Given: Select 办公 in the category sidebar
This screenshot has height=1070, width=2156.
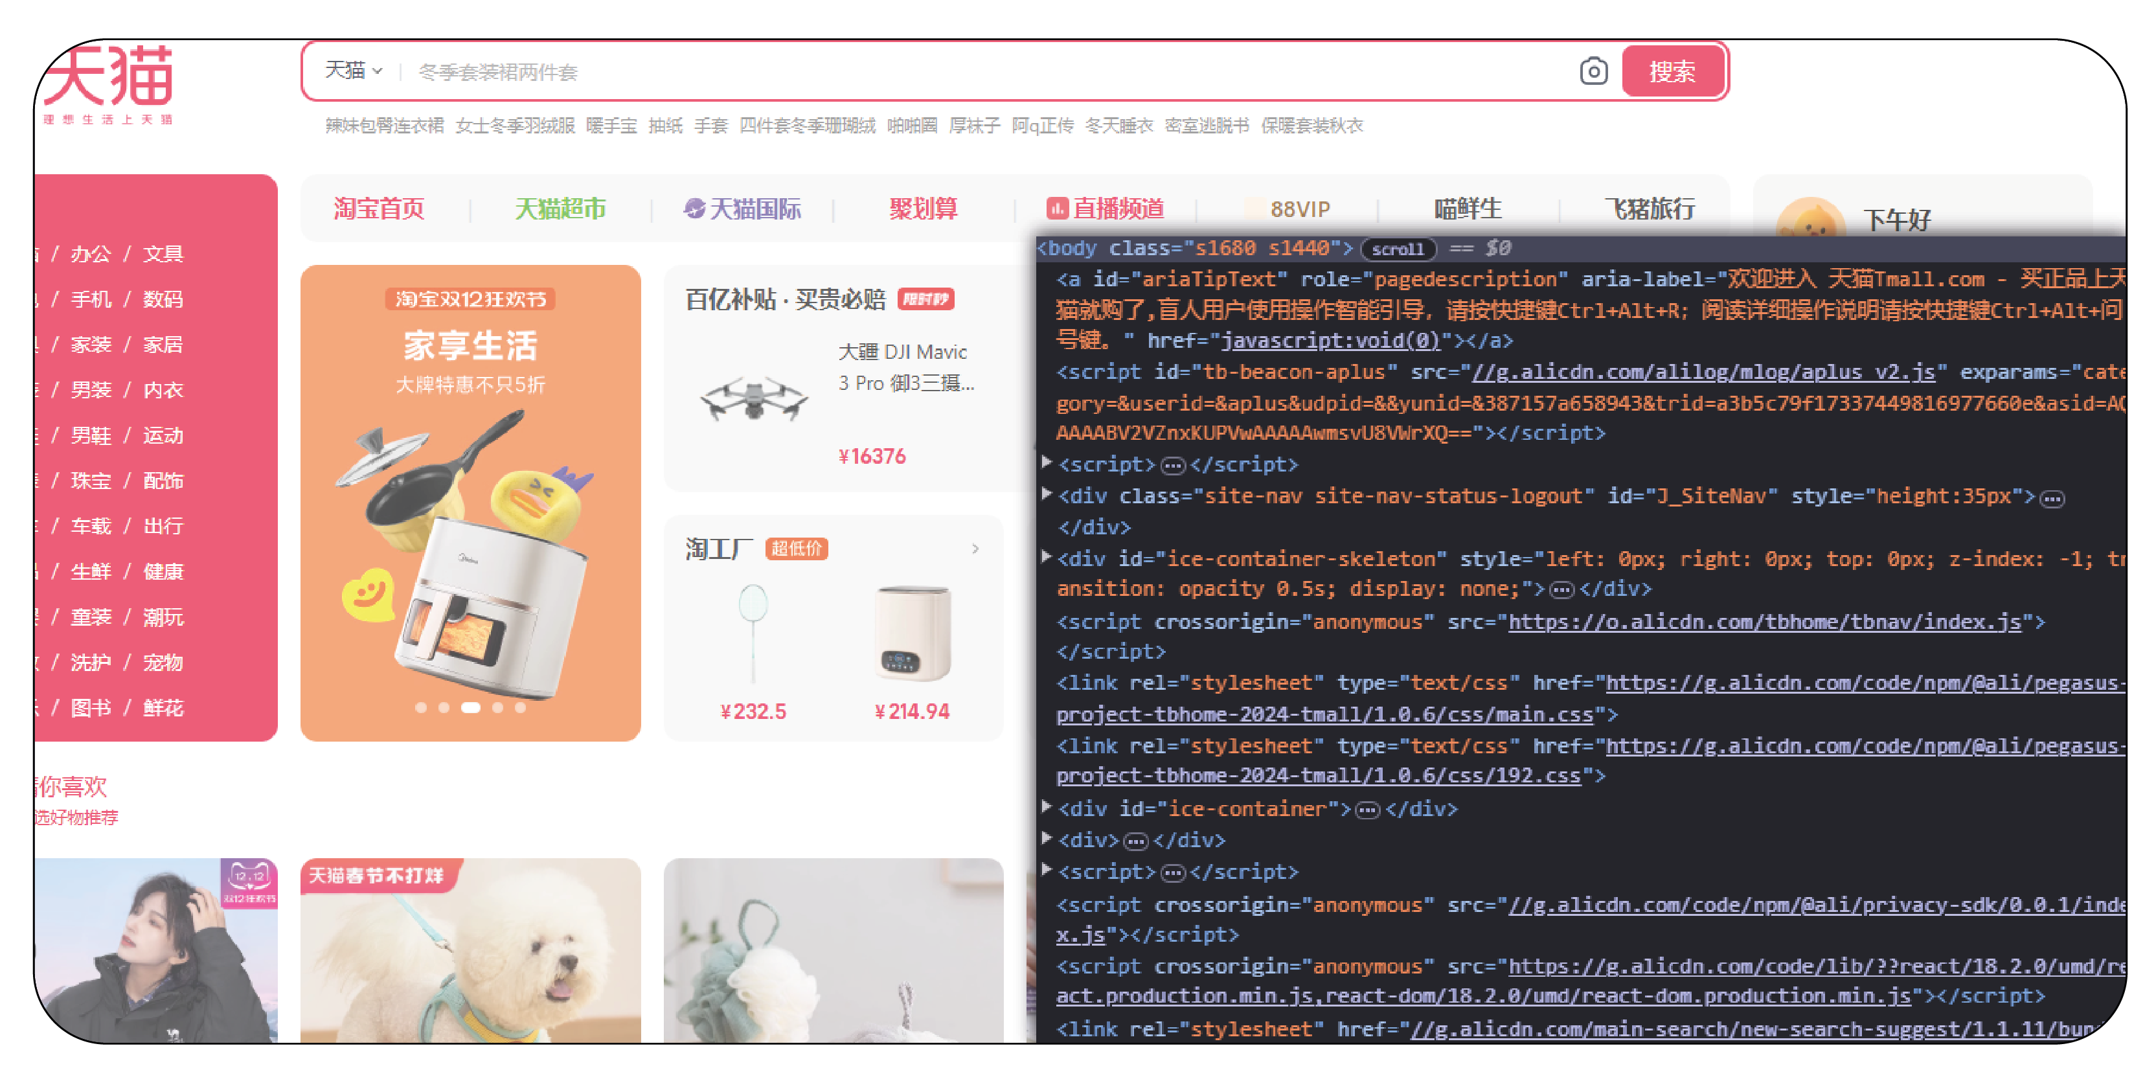Looking at the screenshot, I should click(x=91, y=254).
